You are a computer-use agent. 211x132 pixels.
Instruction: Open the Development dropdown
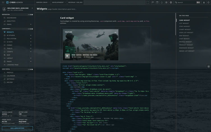(x=58, y=2)
